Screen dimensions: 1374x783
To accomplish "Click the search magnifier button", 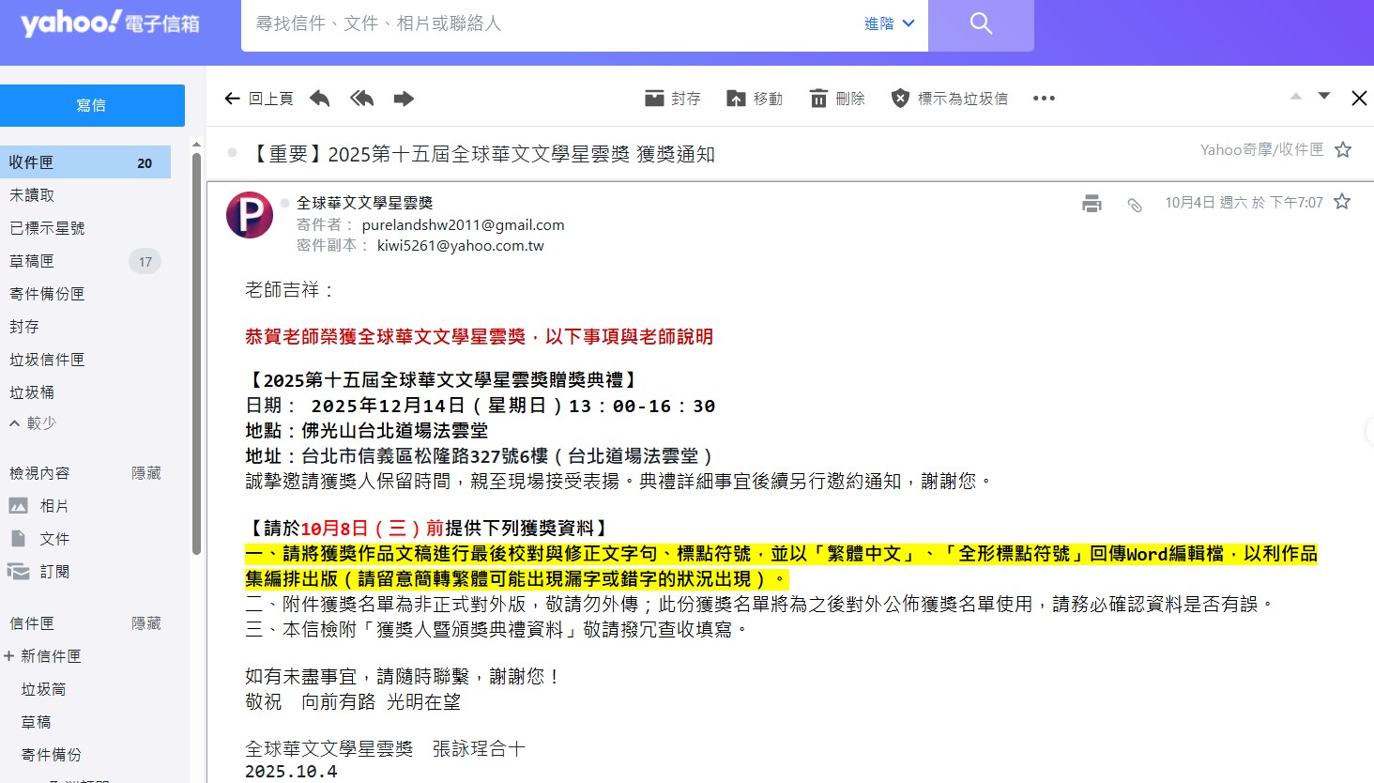I will click(981, 24).
